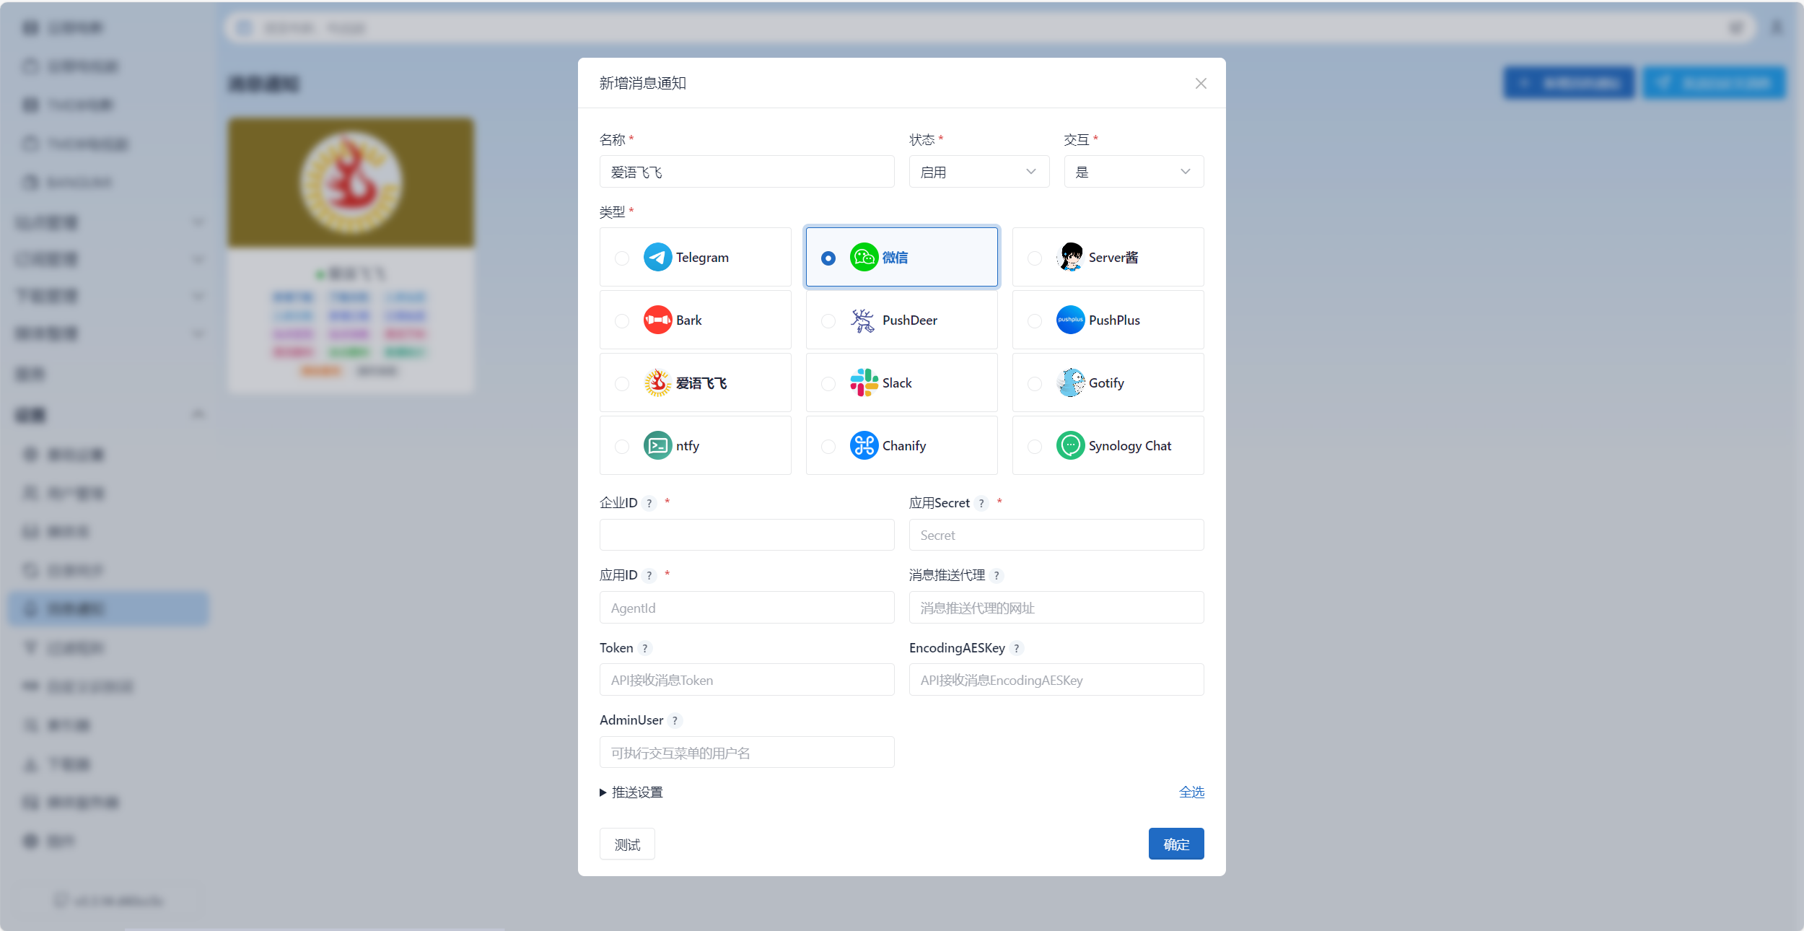Close the 新增消息通知 dialog
This screenshot has height=931, width=1804.
point(1201,84)
